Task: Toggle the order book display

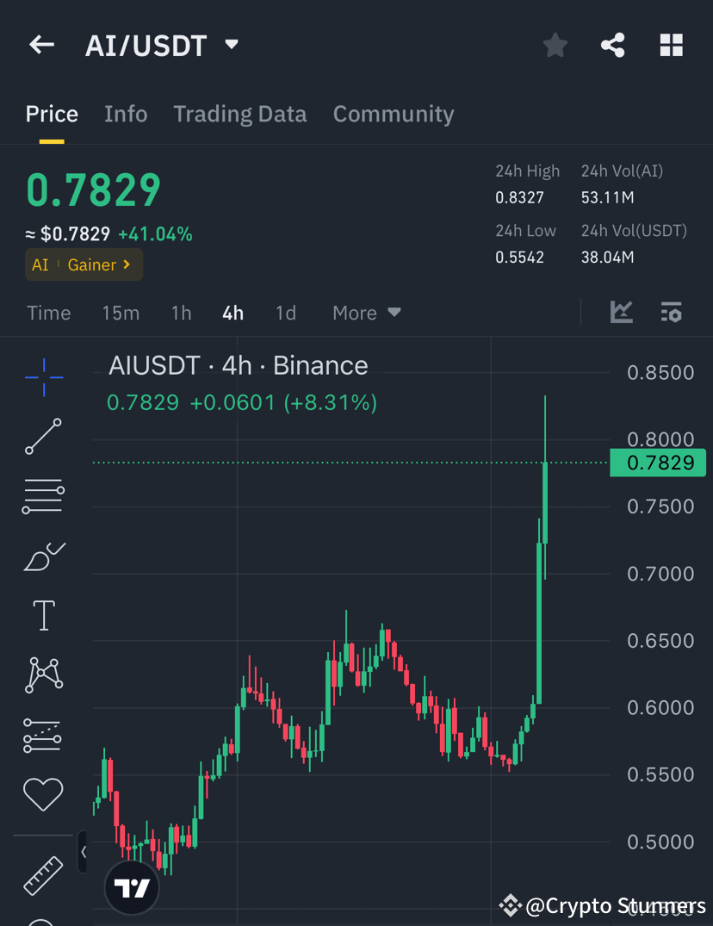Action: pyautogui.click(x=671, y=313)
